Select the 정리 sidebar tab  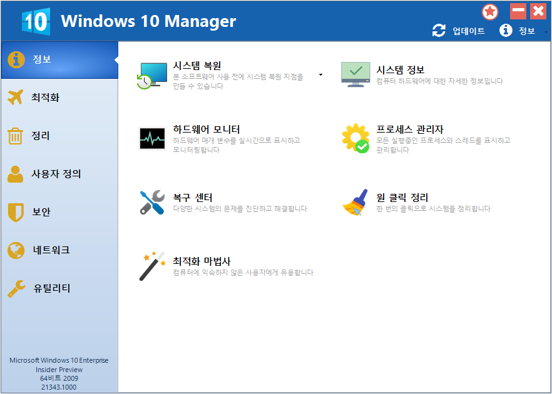click(x=59, y=136)
